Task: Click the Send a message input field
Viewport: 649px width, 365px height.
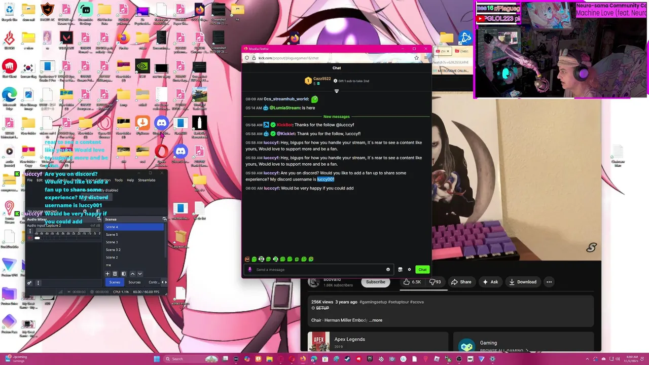Action: tap(319, 270)
